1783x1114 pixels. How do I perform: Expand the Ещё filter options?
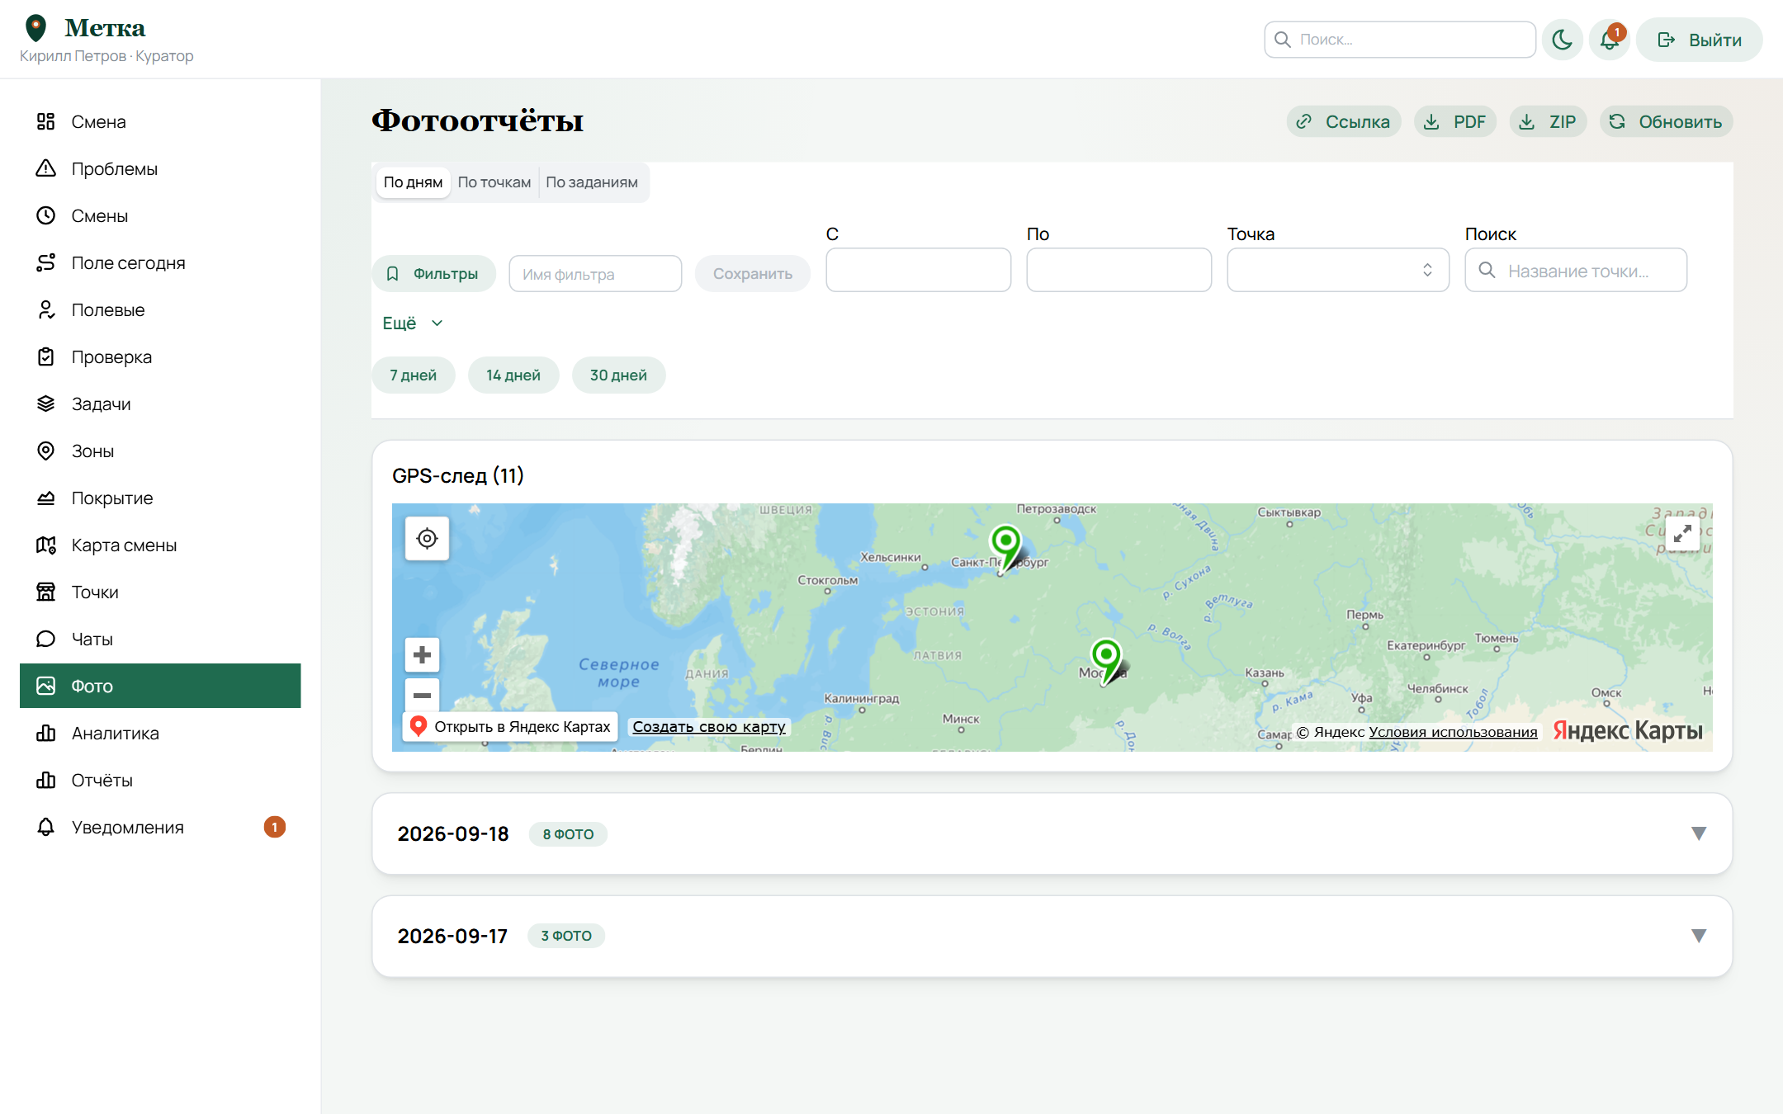[x=413, y=323]
